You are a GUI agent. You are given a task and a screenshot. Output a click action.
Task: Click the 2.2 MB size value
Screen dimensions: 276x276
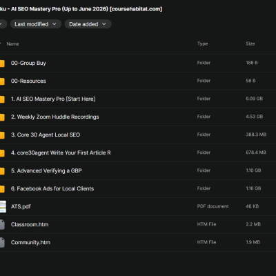point(253,224)
